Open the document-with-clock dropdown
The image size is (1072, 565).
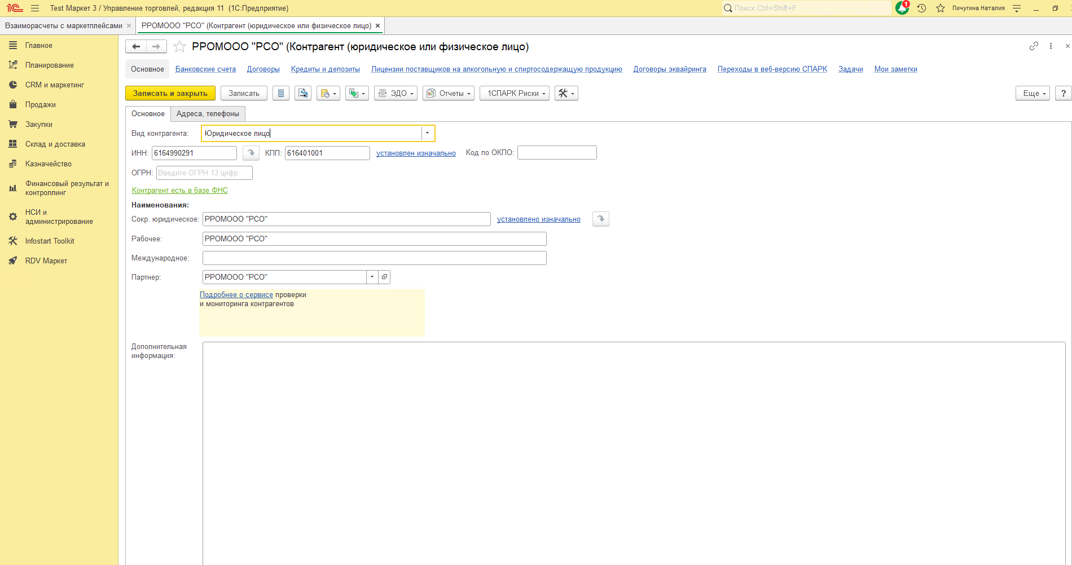point(328,94)
